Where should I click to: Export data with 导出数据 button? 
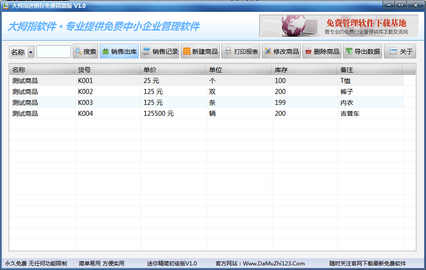tap(362, 52)
